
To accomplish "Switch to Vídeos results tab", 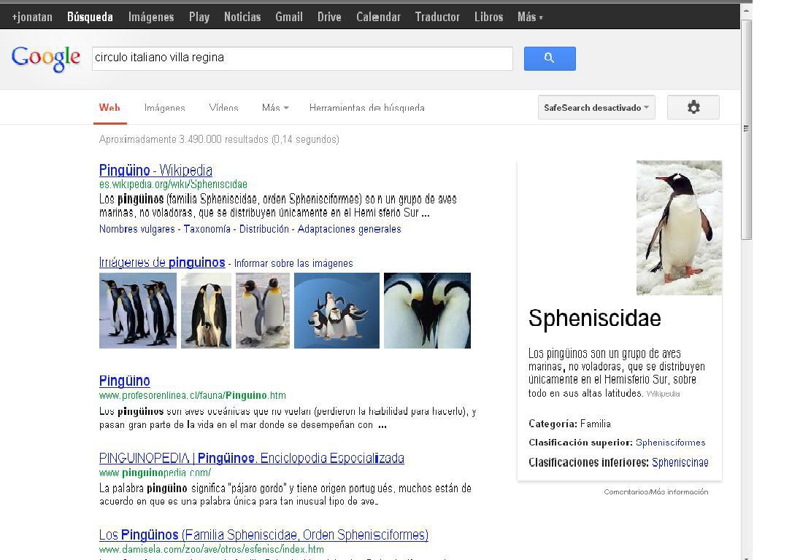I will coord(224,107).
